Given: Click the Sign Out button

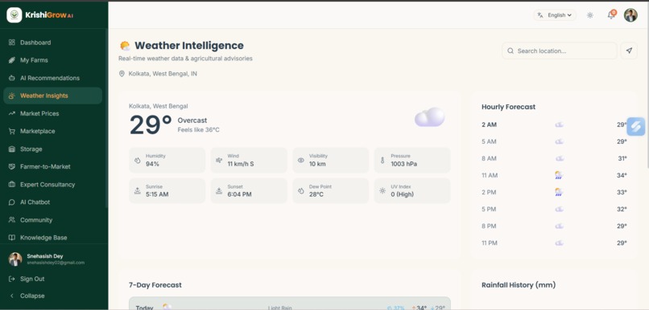Looking at the screenshot, I should [52, 279].
